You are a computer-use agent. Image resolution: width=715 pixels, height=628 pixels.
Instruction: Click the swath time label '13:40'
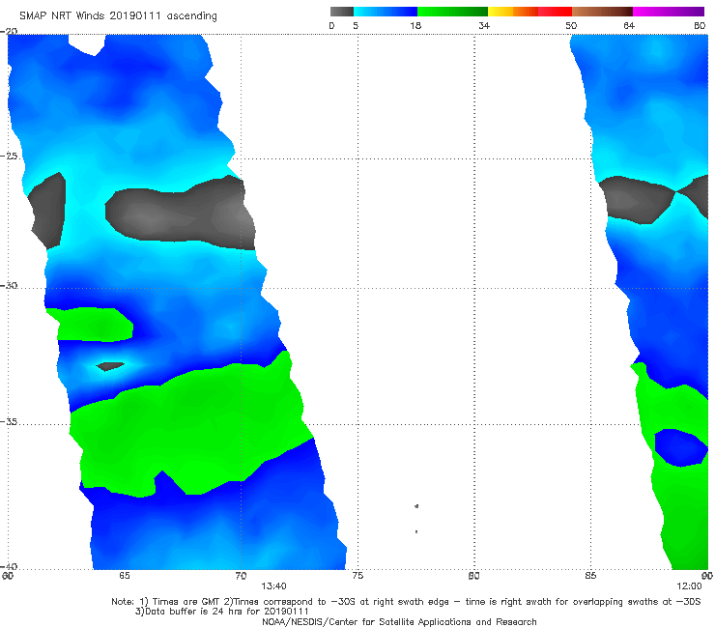click(273, 586)
